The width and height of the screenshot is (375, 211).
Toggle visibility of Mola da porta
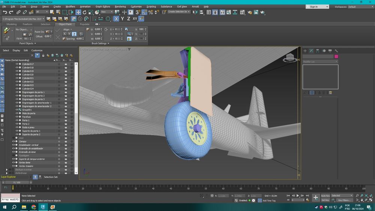pos(17,113)
